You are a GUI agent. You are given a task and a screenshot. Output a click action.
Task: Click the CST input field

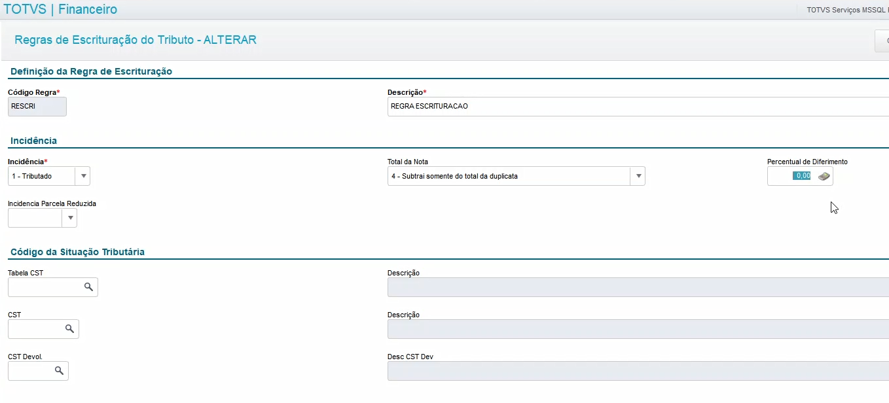coord(43,329)
